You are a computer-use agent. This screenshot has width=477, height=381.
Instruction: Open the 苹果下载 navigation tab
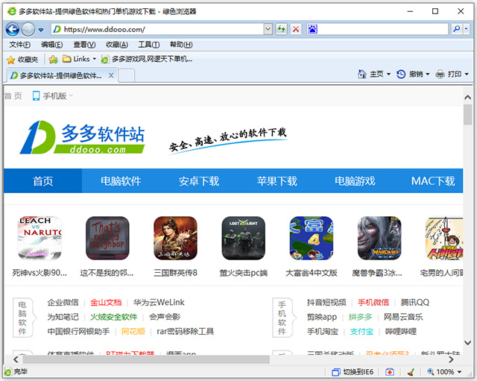(277, 180)
